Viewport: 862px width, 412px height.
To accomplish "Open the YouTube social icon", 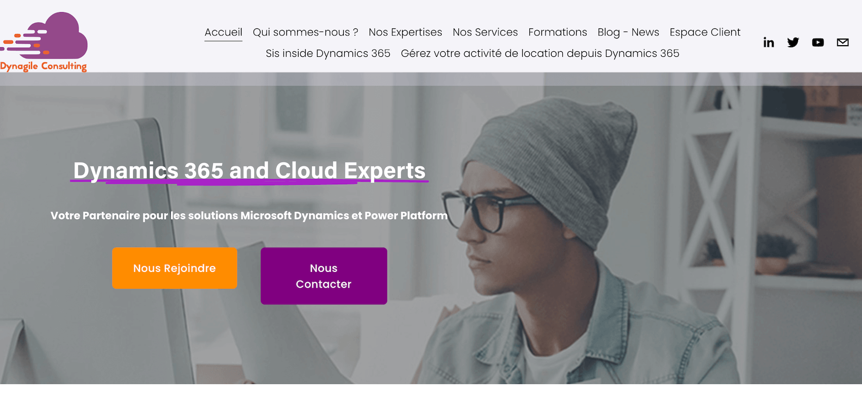I will click(x=818, y=43).
